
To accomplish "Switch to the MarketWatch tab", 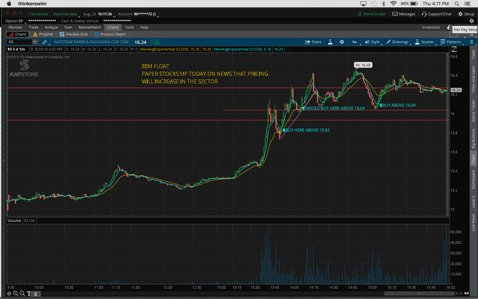I will point(90,27).
